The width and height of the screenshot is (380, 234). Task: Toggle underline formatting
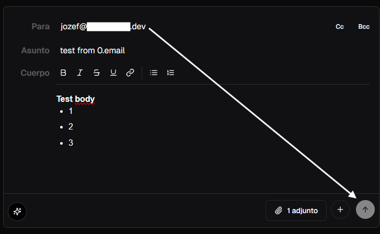click(113, 73)
